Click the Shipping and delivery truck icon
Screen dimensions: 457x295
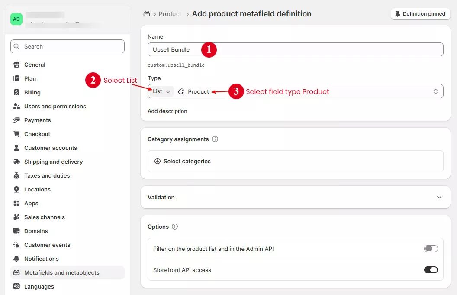click(16, 162)
